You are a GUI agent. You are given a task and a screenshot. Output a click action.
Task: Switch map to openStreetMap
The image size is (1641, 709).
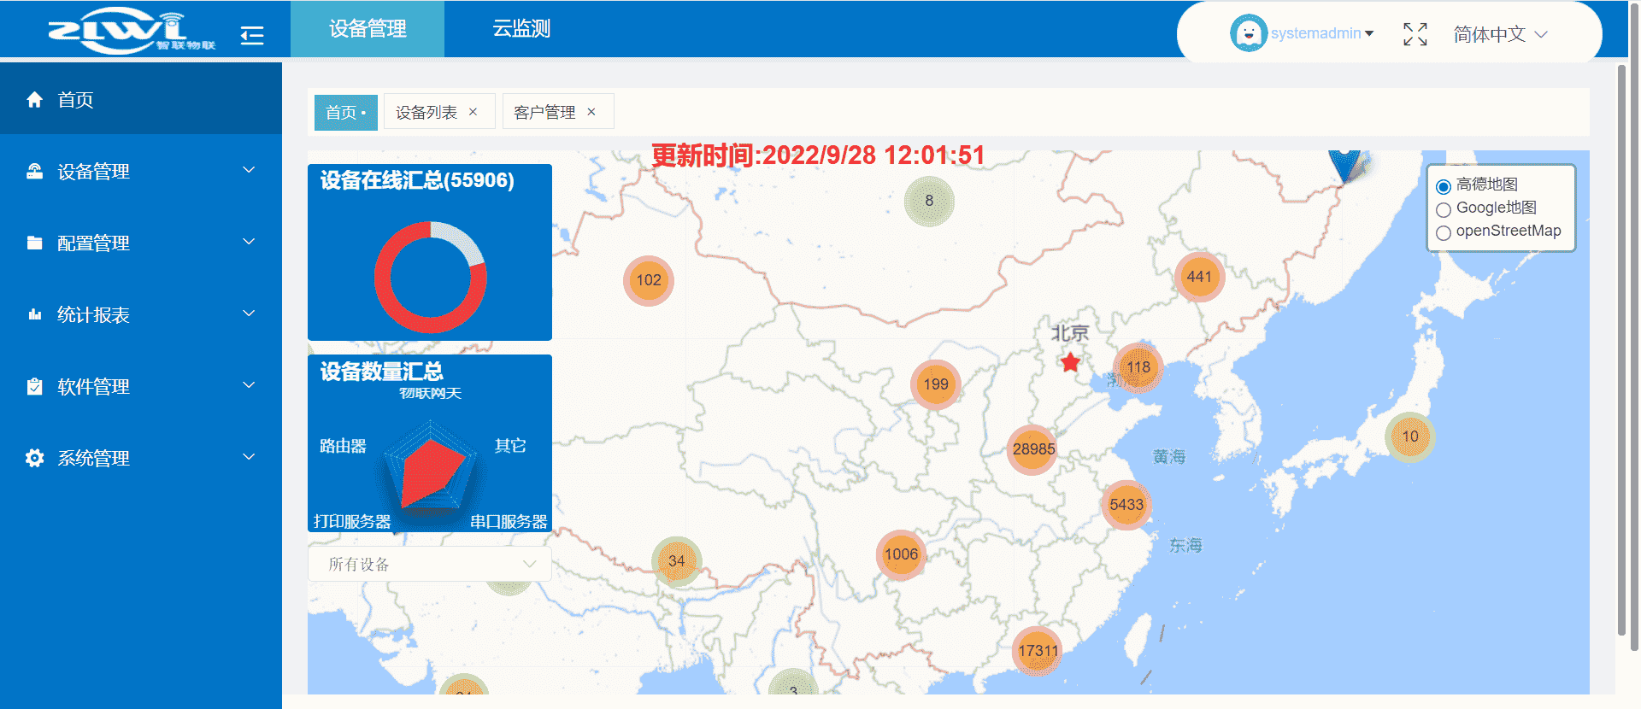(1444, 232)
